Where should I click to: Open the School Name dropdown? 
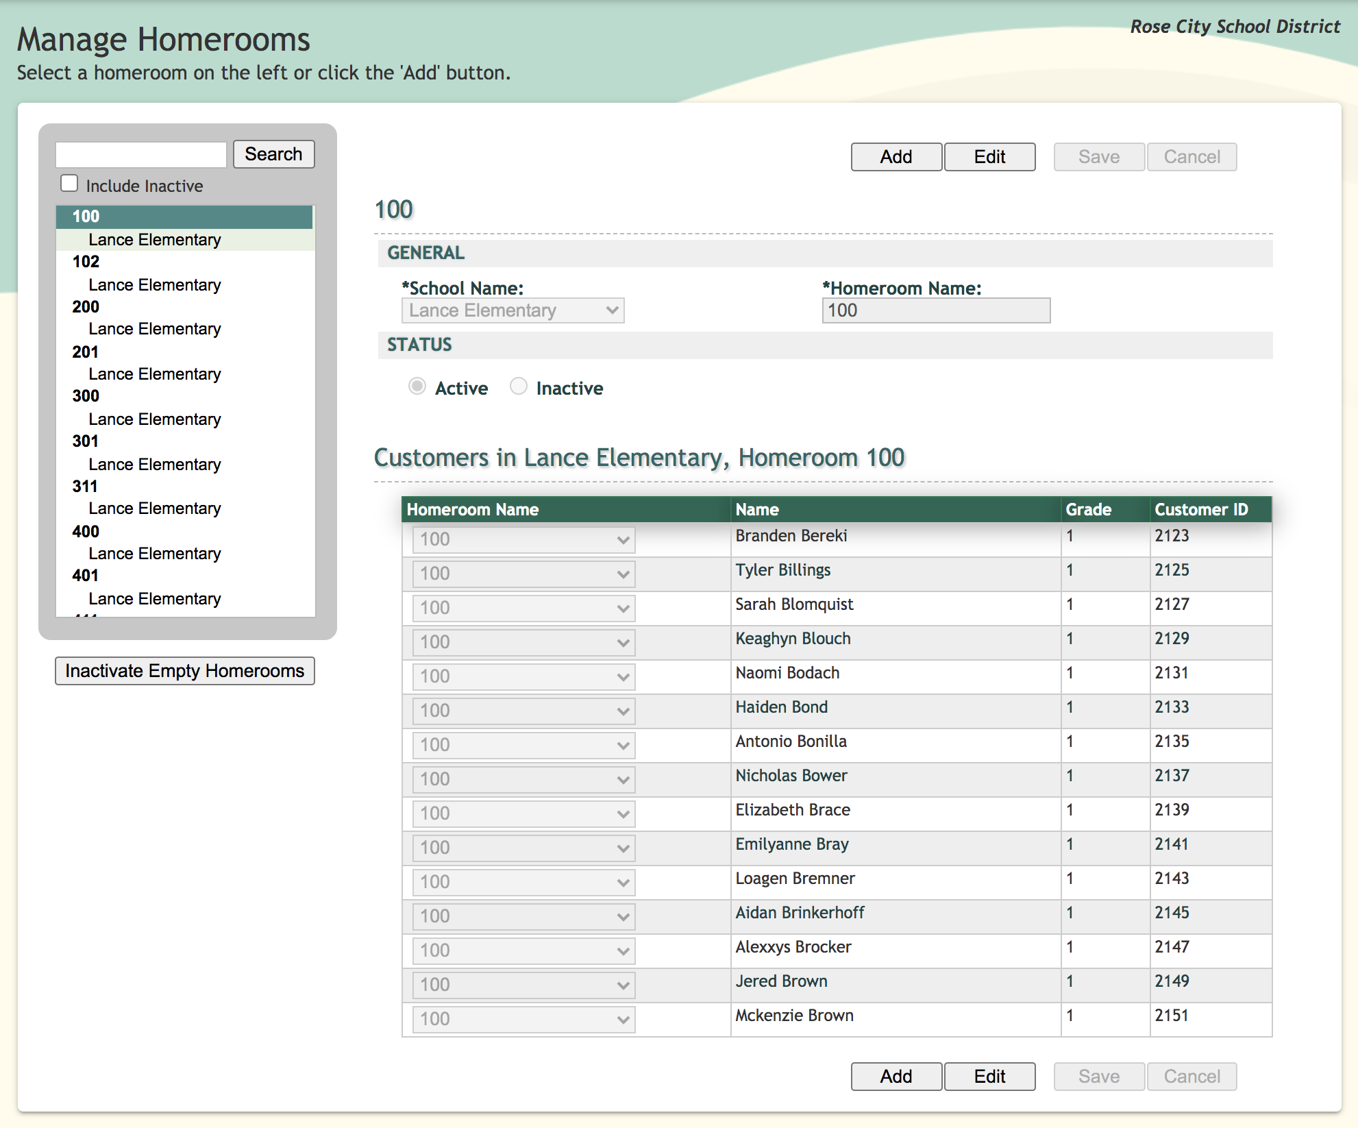513,310
